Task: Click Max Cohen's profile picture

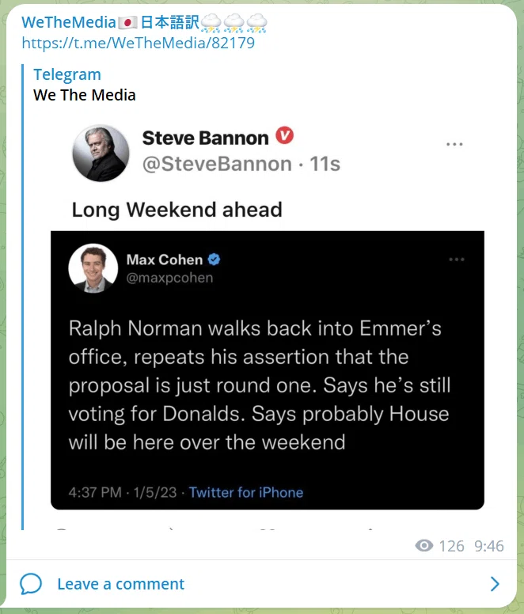Action: (93, 268)
